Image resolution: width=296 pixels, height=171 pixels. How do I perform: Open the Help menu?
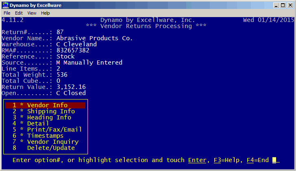(x=45, y=13)
